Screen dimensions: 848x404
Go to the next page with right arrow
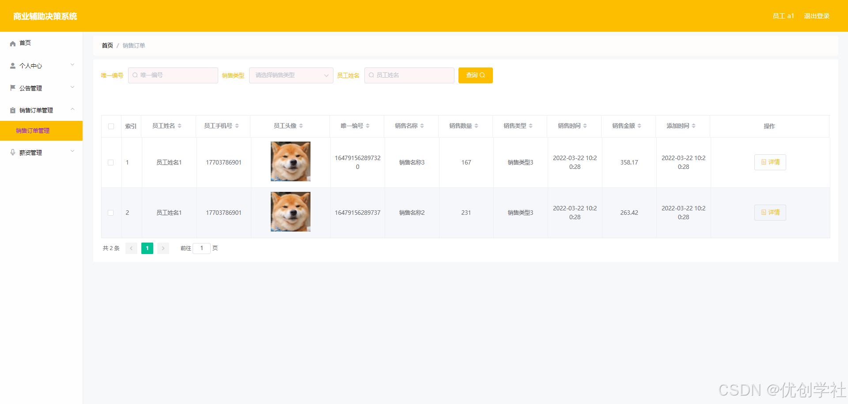click(163, 248)
